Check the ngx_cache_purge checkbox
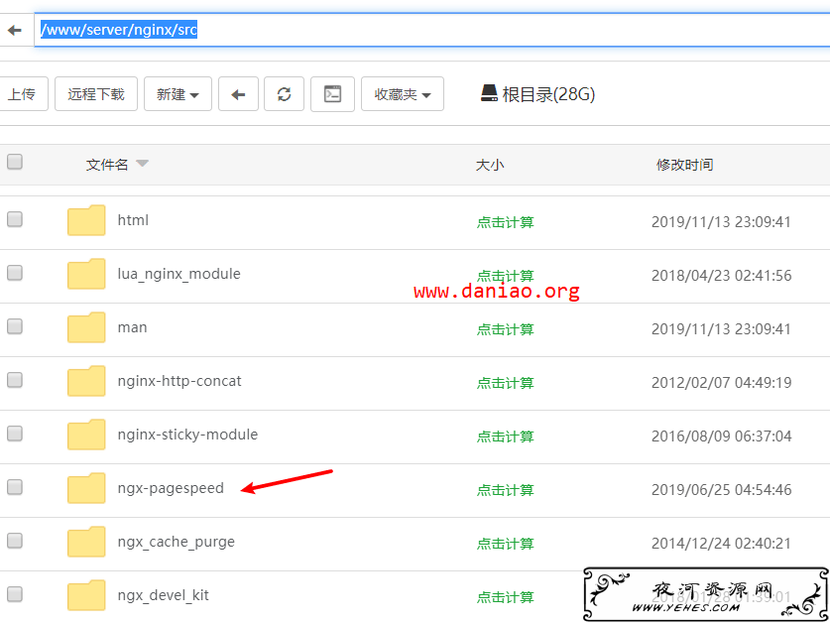The width and height of the screenshot is (830, 623). (15, 541)
